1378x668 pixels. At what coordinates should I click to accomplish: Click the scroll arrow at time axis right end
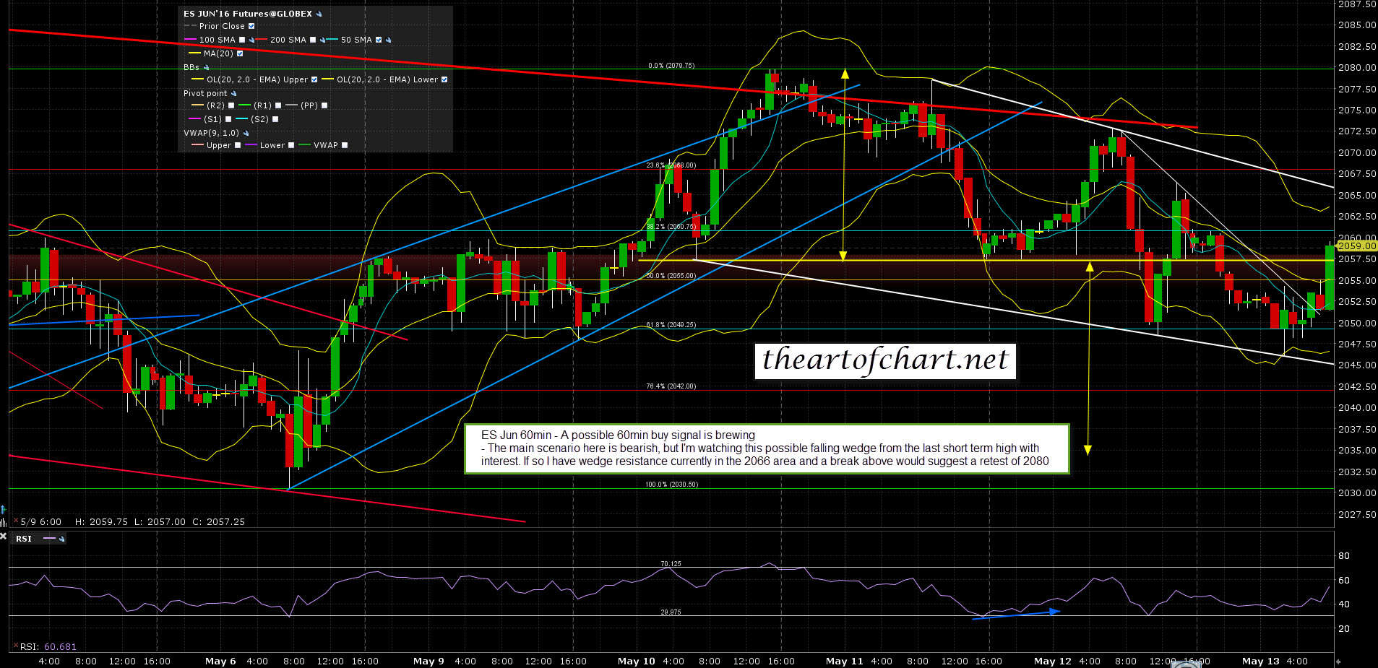pyautogui.click(x=1338, y=661)
